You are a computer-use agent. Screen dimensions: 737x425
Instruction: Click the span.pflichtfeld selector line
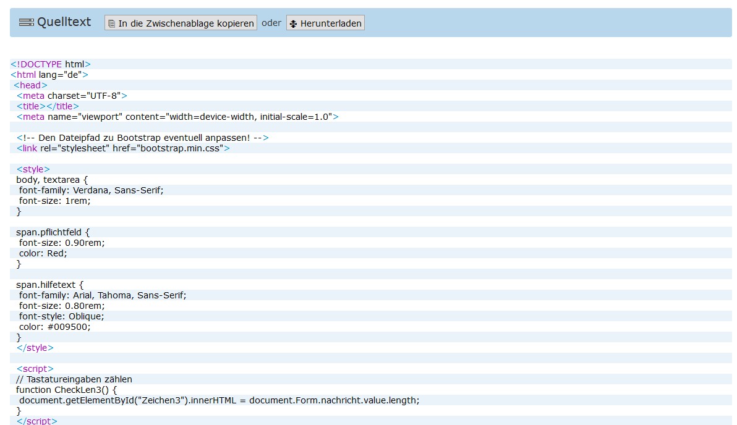tap(53, 232)
